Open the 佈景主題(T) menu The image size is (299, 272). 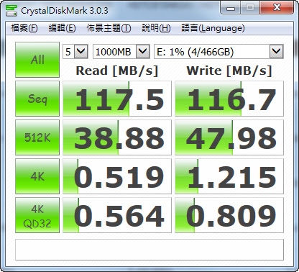pos(109,28)
